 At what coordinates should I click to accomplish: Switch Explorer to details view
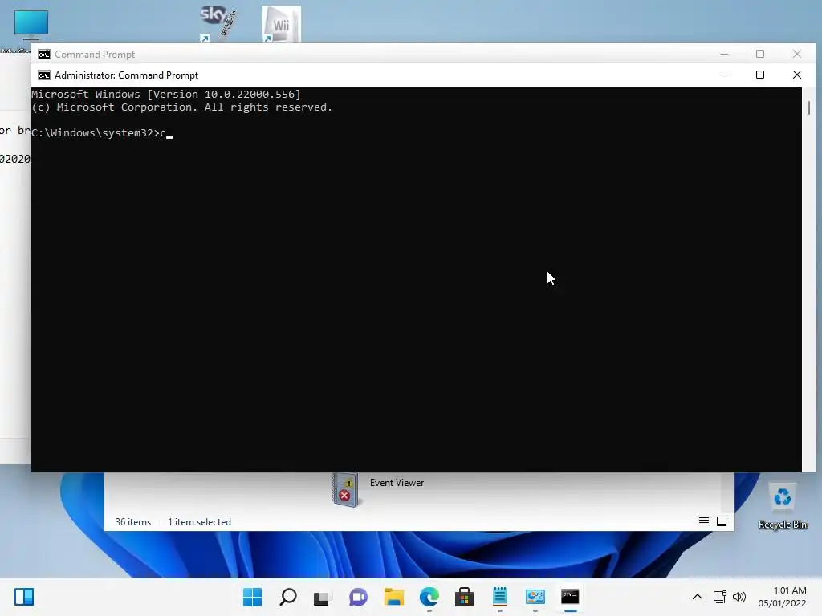tap(703, 521)
